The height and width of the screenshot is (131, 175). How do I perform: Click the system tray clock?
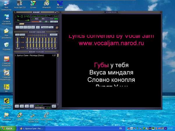click(170, 129)
